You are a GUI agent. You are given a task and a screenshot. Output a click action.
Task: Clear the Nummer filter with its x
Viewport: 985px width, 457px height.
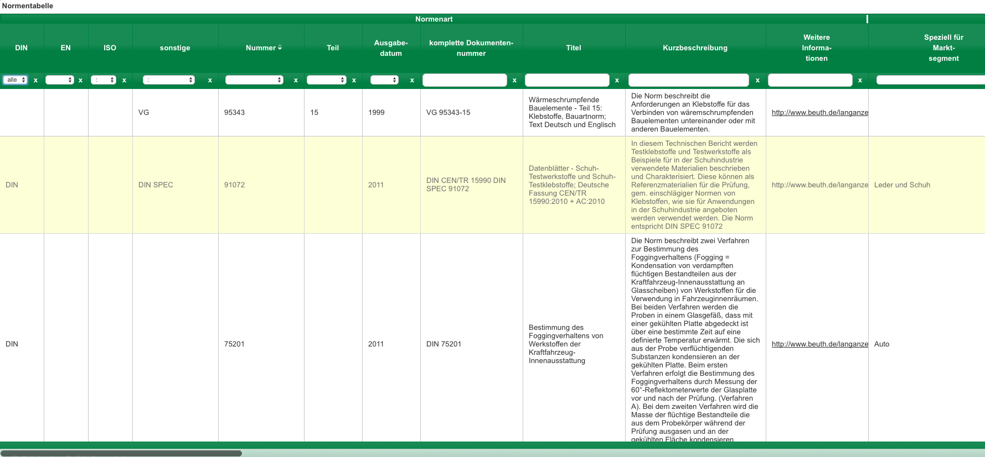tap(296, 80)
